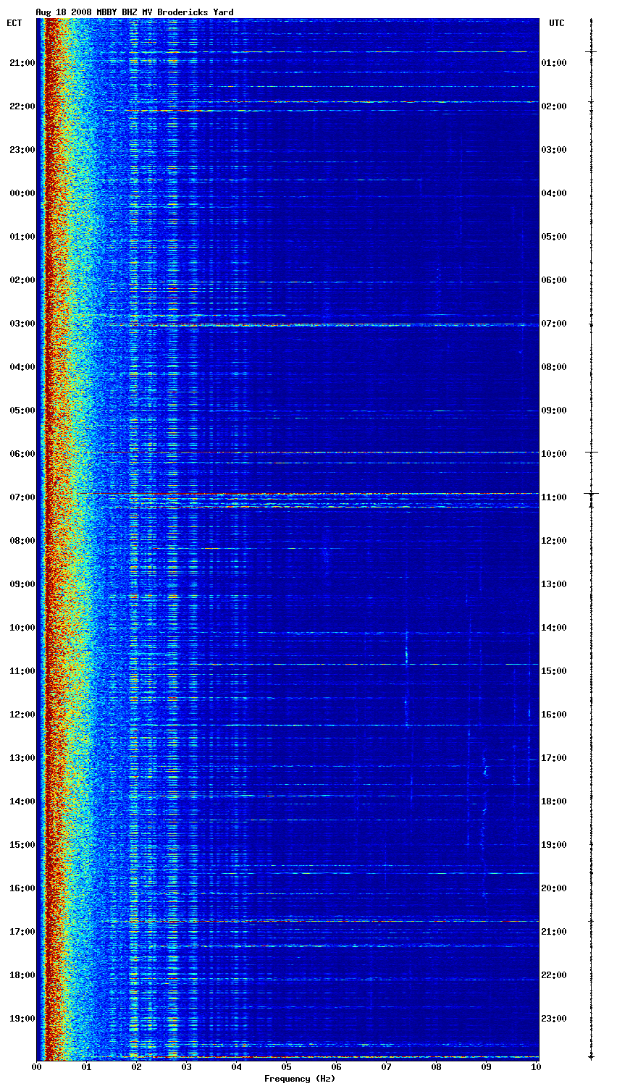The height and width of the screenshot is (1086, 617).
Task: Click the 04 frequency axis tick label
Action: pos(237,1067)
